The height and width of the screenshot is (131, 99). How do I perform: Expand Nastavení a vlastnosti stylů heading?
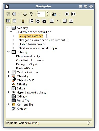13,48
